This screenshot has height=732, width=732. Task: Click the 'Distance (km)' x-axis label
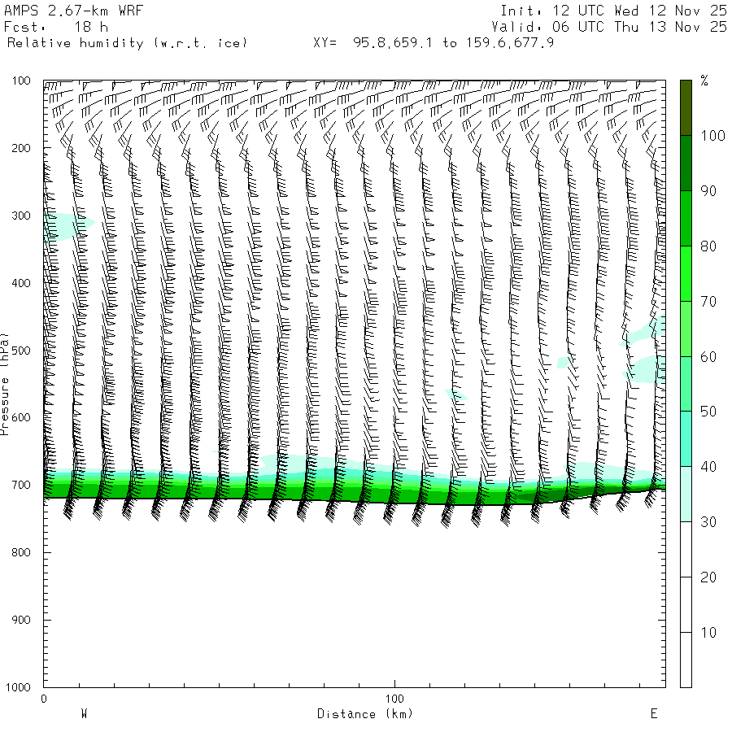(x=364, y=714)
